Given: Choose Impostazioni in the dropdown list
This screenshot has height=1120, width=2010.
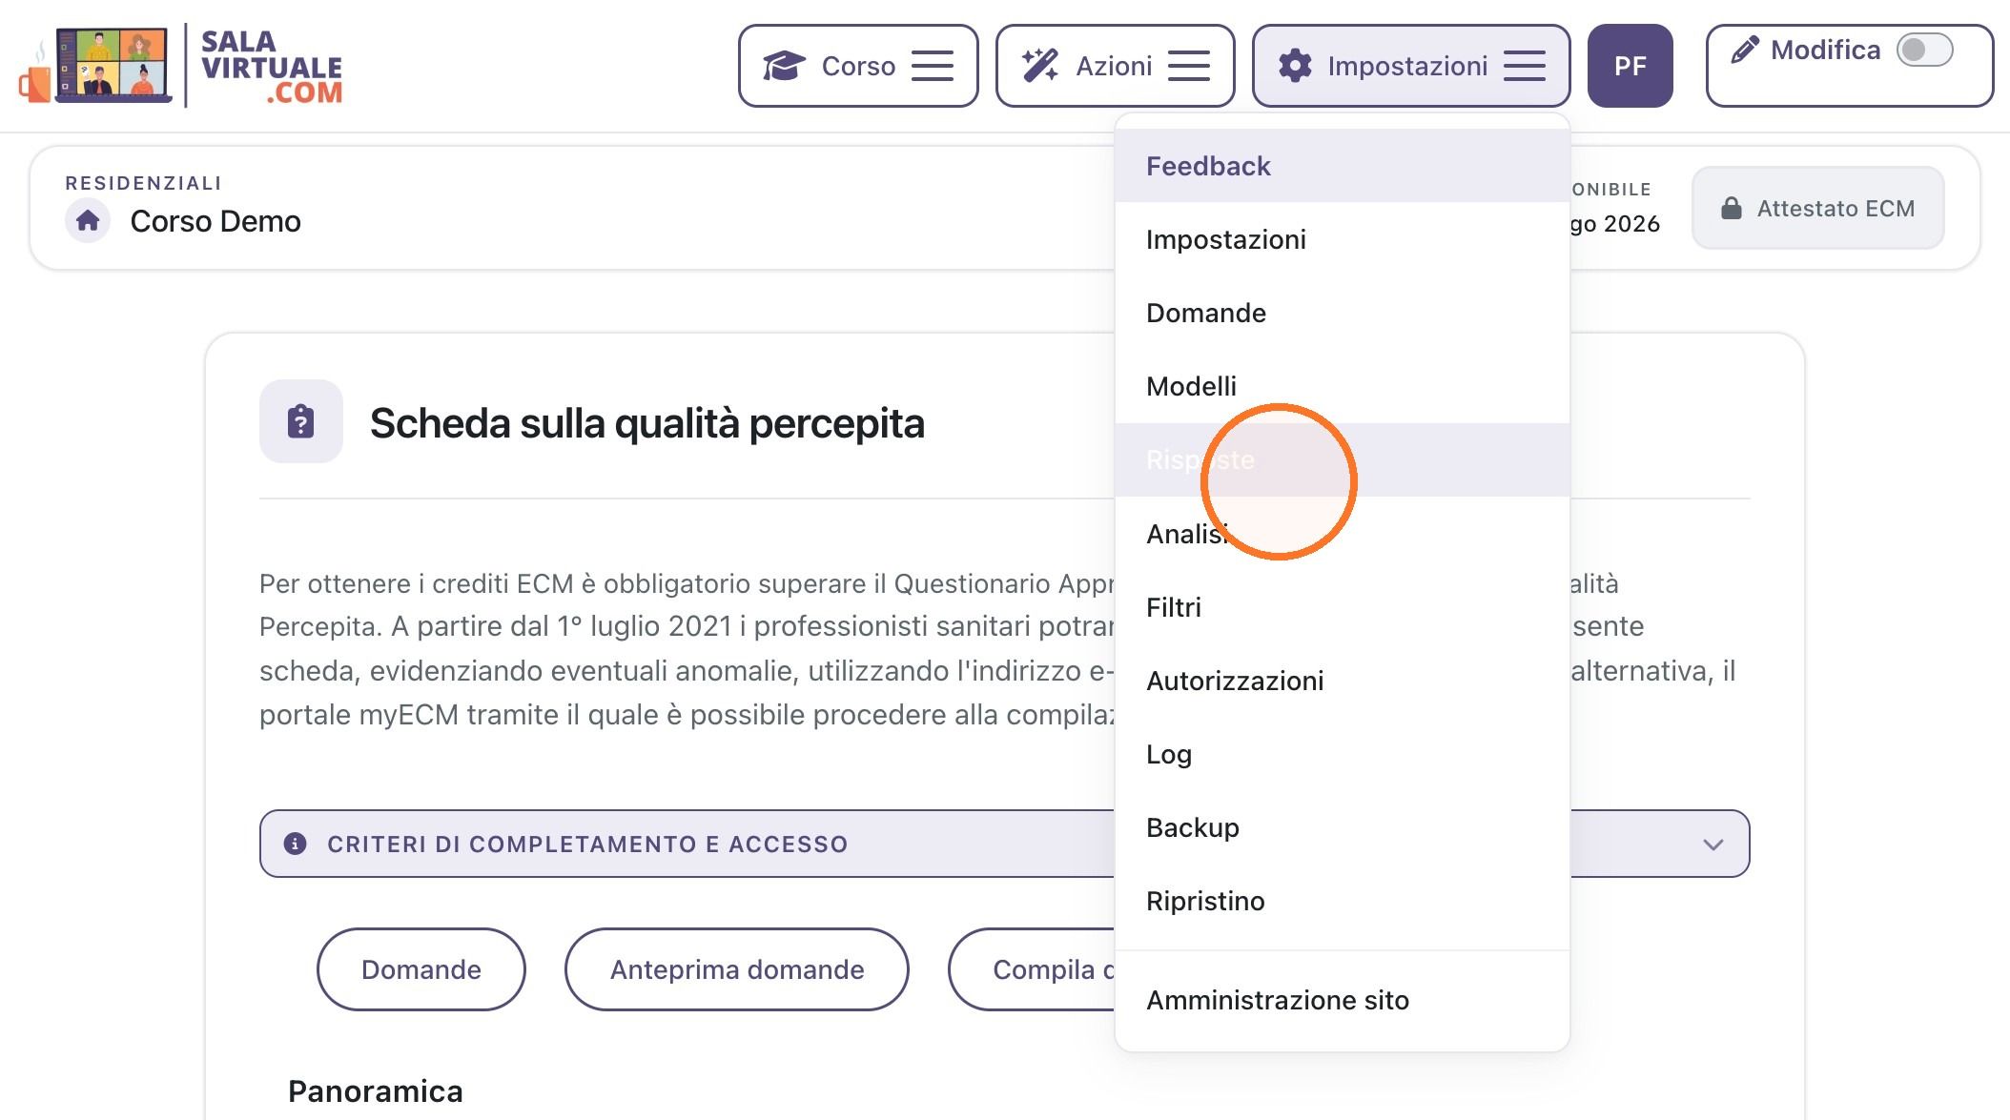Looking at the screenshot, I should [1343, 239].
